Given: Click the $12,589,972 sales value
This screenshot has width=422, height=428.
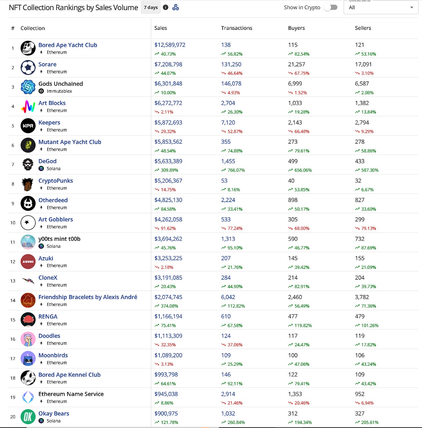Looking at the screenshot, I should pyautogui.click(x=170, y=45).
